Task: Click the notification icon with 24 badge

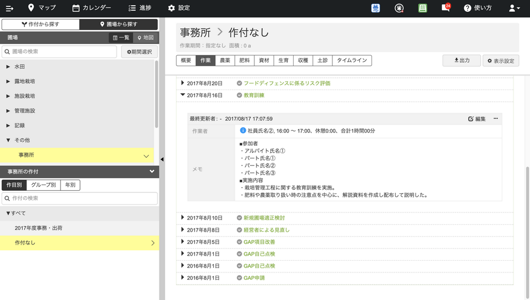Action: click(446, 8)
